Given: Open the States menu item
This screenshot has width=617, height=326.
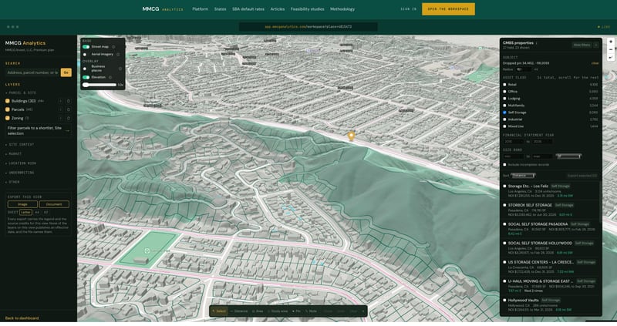Looking at the screenshot, I should click(220, 9).
